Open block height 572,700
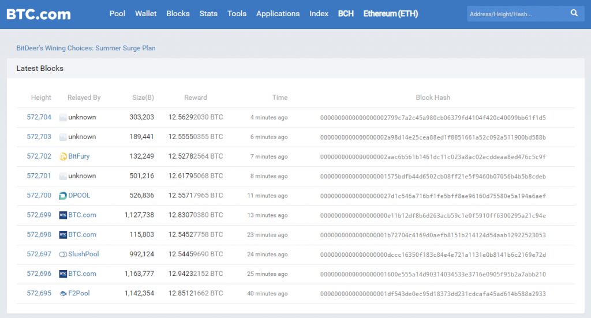 click(x=39, y=196)
